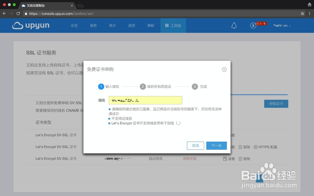Click the upyun cloud logo

tap(30, 25)
